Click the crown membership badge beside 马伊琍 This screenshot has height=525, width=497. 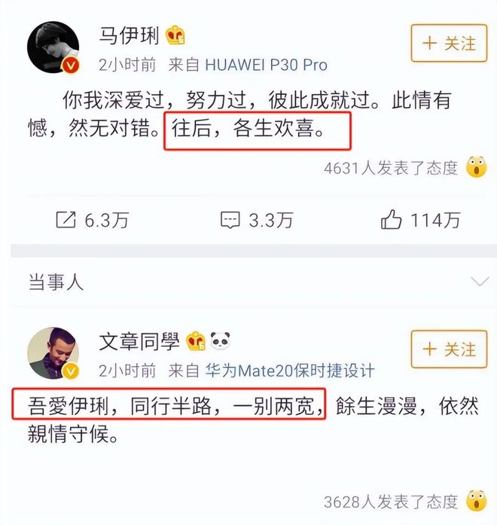click(175, 35)
